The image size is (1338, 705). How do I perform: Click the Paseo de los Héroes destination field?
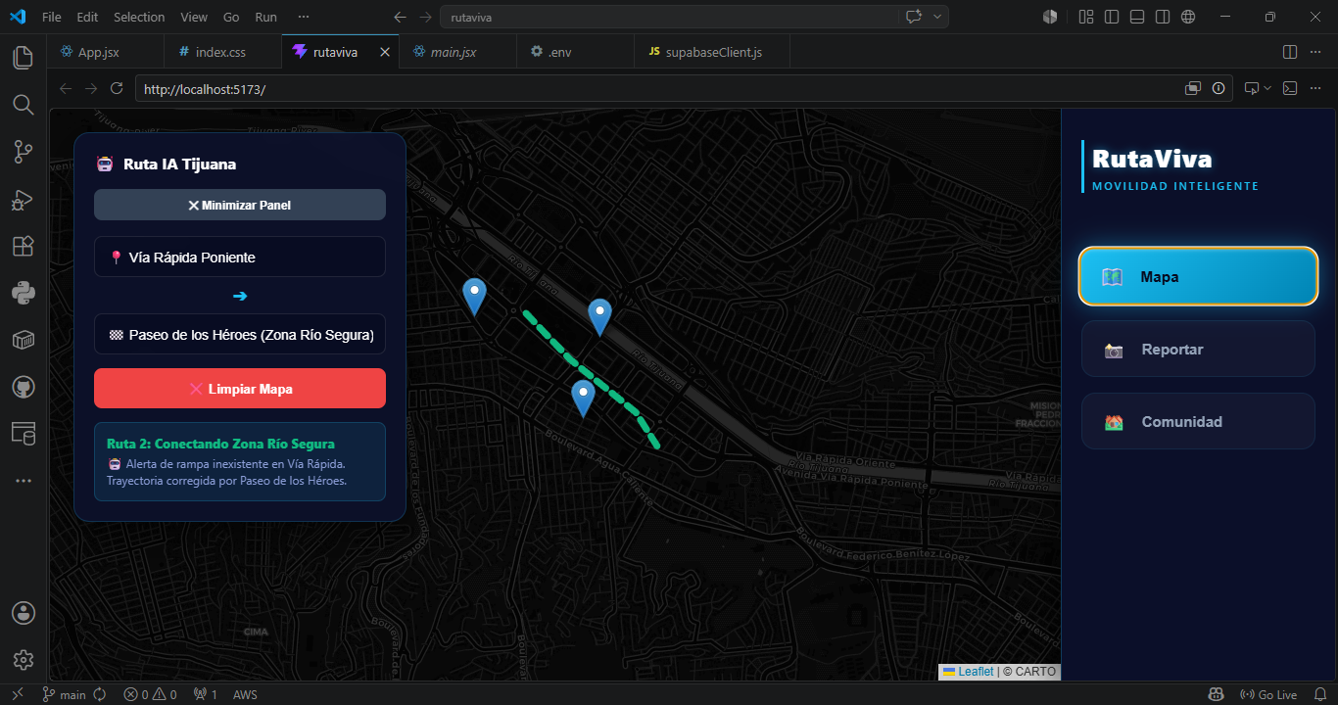[x=240, y=335]
